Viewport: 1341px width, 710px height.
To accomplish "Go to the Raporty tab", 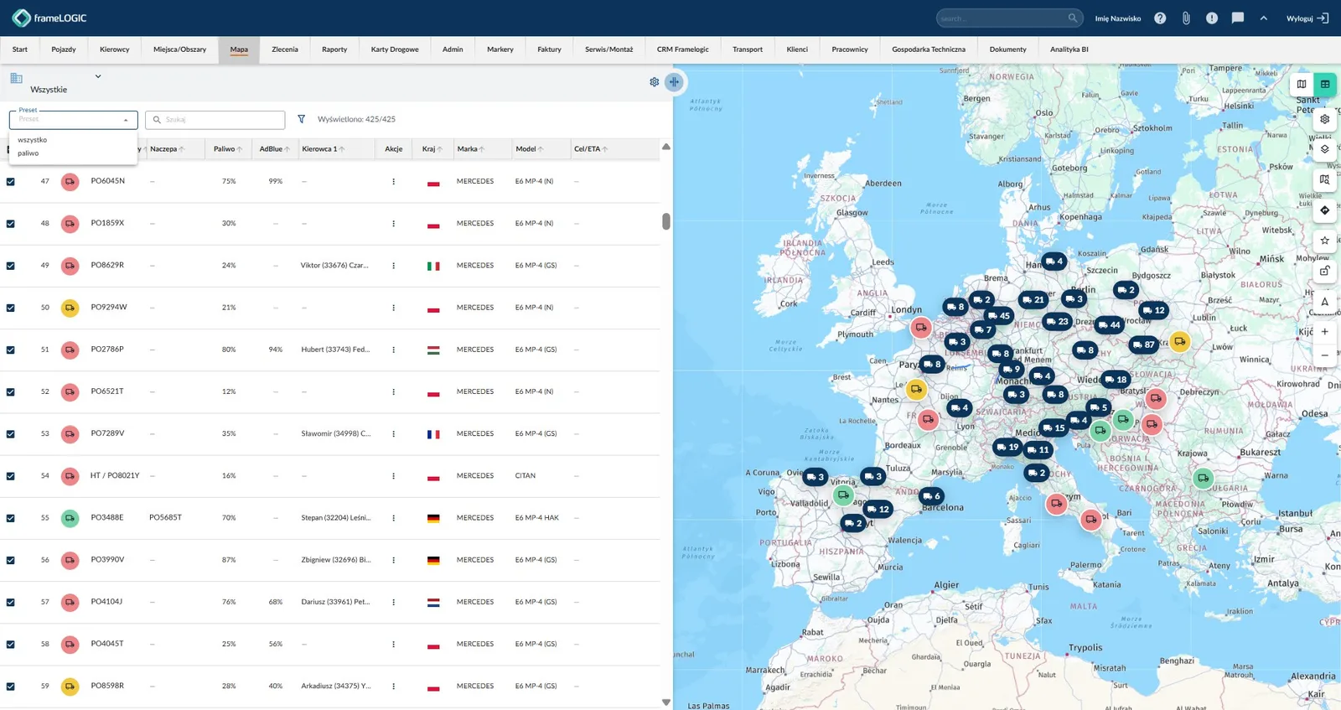I will click(x=334, y=49).
